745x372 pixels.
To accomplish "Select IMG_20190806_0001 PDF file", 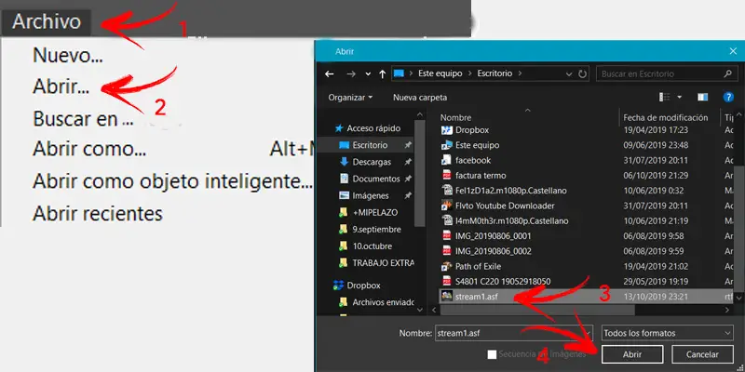I will point(493,236).
